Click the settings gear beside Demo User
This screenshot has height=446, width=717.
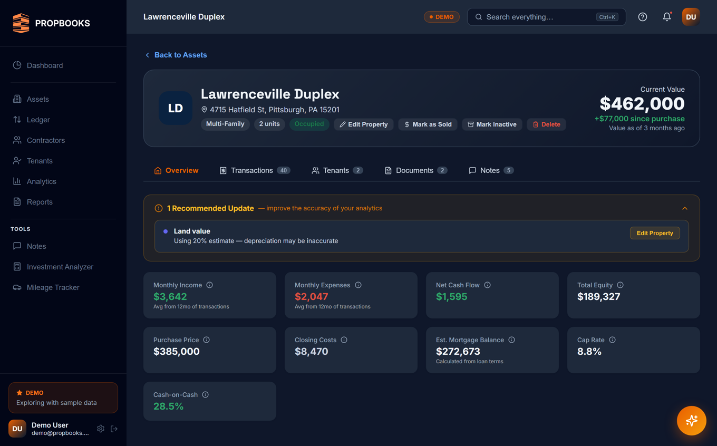coord(101,429)
